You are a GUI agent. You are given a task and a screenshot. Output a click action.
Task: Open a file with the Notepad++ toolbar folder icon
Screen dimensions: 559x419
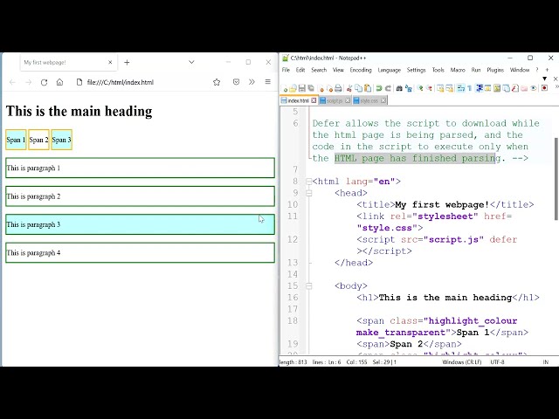coord(293,88)
